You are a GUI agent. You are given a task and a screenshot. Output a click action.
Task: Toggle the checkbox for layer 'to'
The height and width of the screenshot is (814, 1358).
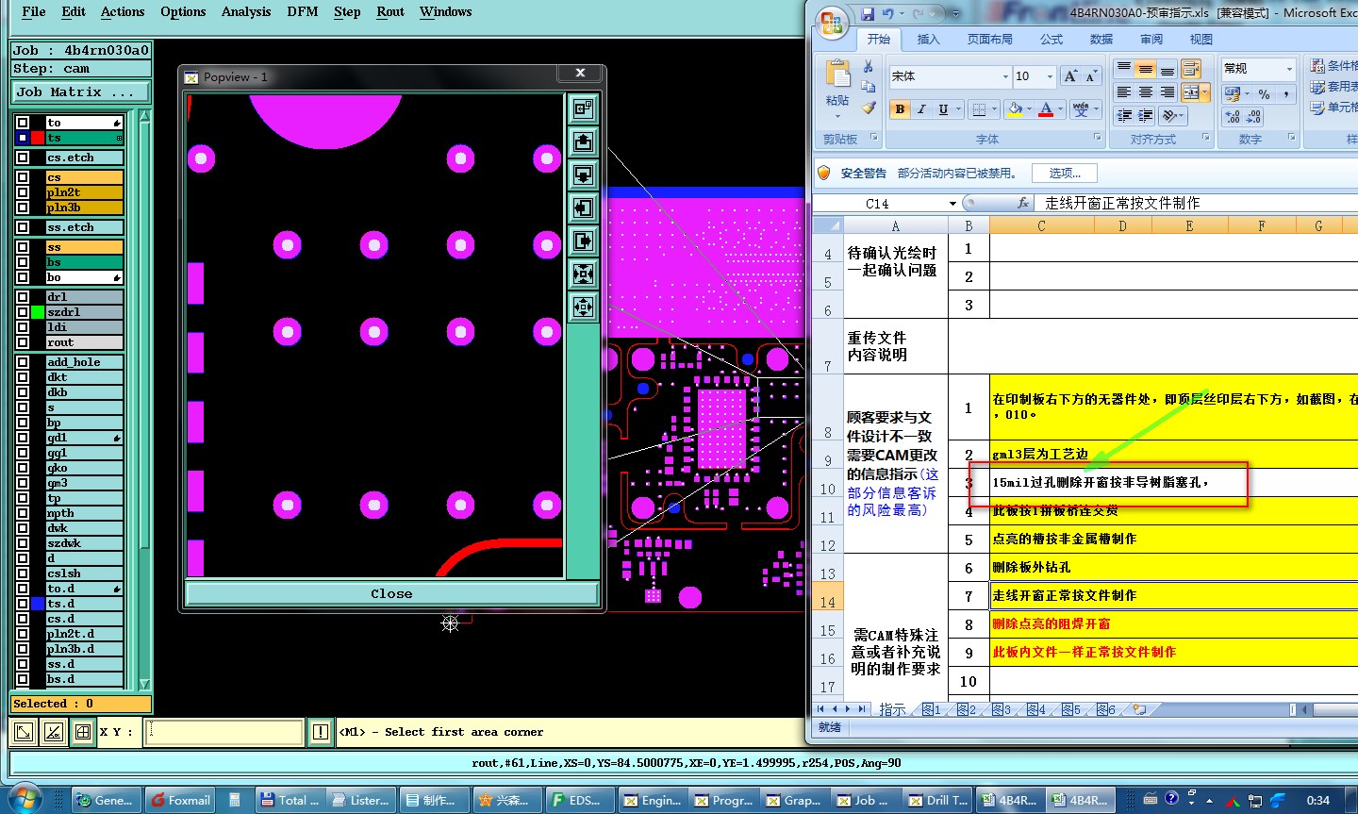click(x=23, y=123)
